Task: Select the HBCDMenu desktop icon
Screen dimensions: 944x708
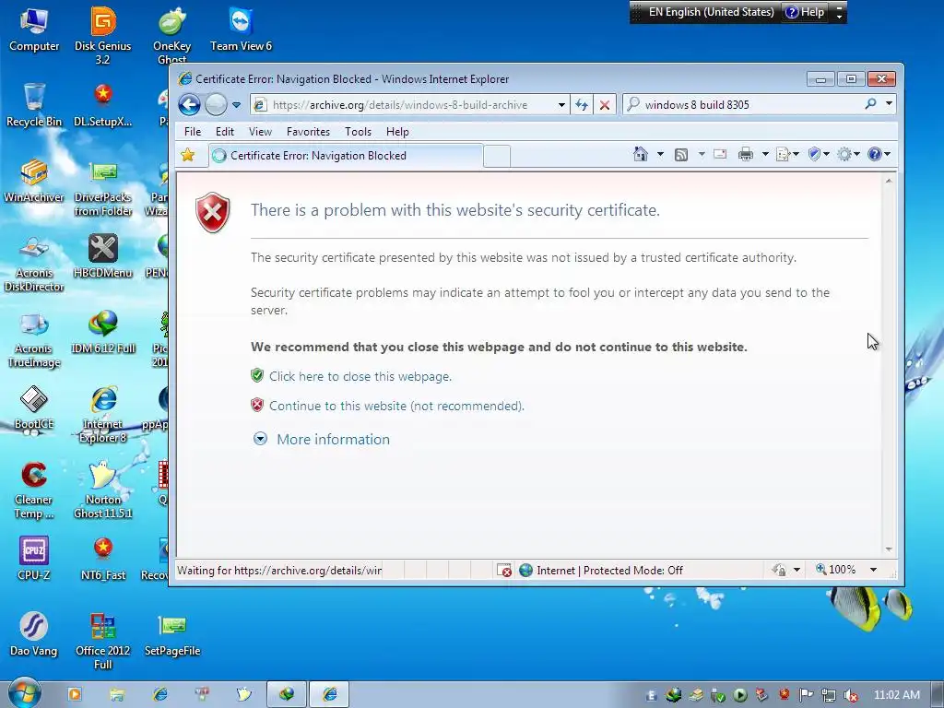Action: click(103, 257)
